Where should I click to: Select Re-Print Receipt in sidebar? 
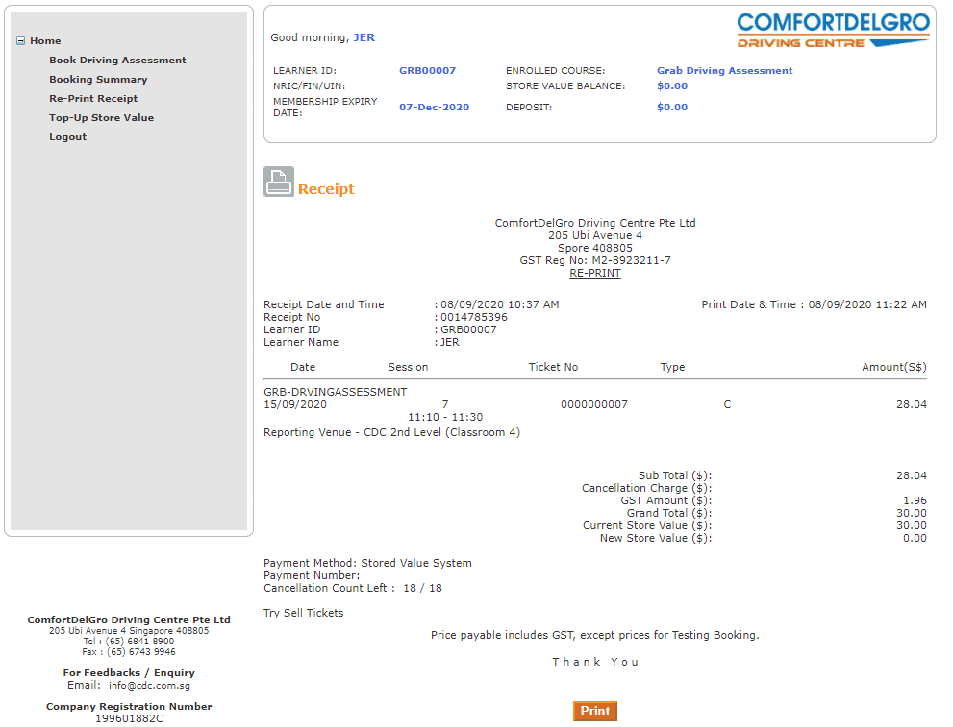(93, 98)
